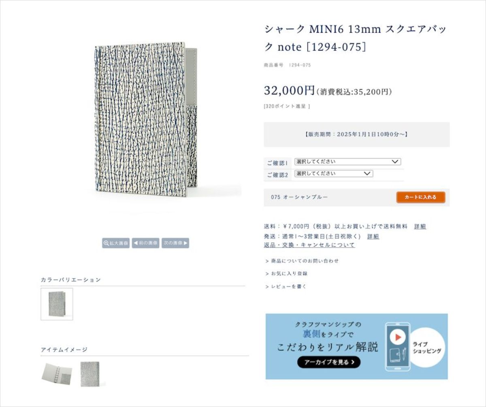Viewport: 486px width, 407px height.
Task: Click アーカイブを見る button on banner
Action: [x=328, y=362]
